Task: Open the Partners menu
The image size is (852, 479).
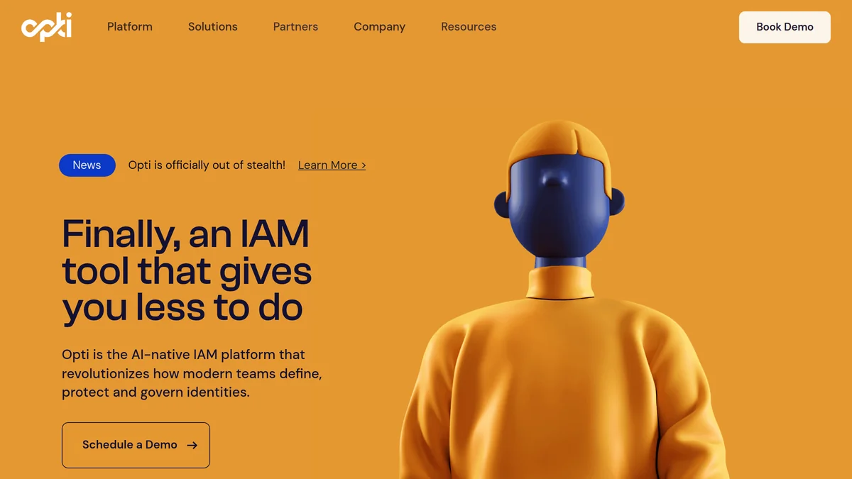Action: pos(295,26)
